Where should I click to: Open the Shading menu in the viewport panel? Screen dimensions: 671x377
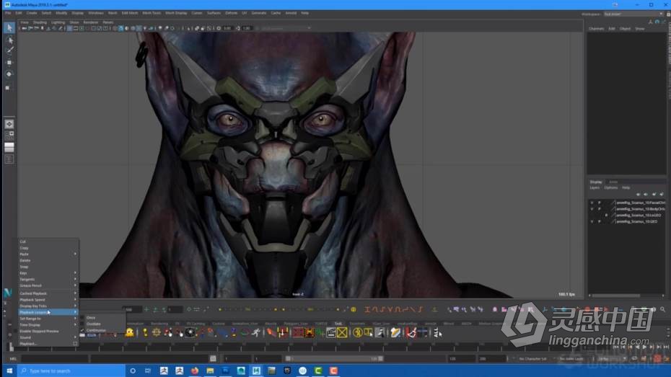click(x=40, y=22)
